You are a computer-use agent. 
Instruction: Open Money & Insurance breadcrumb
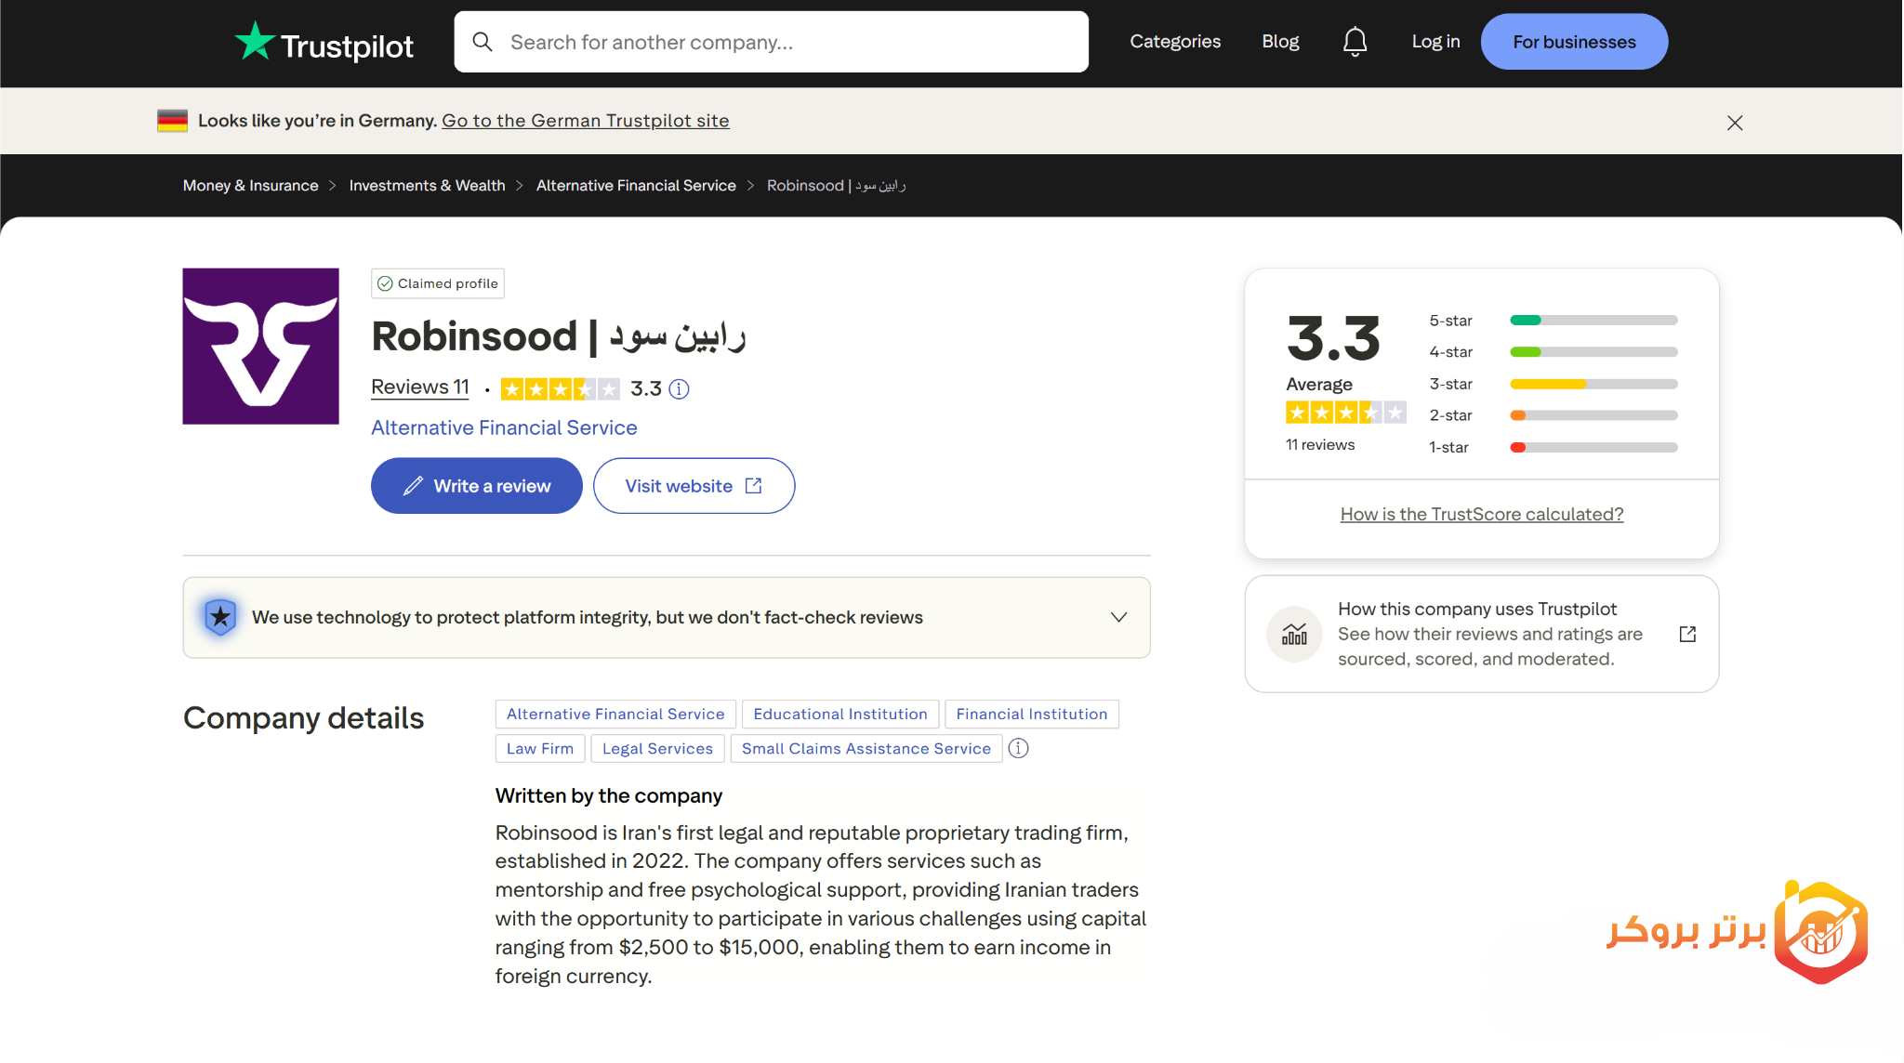pos(250,186)
